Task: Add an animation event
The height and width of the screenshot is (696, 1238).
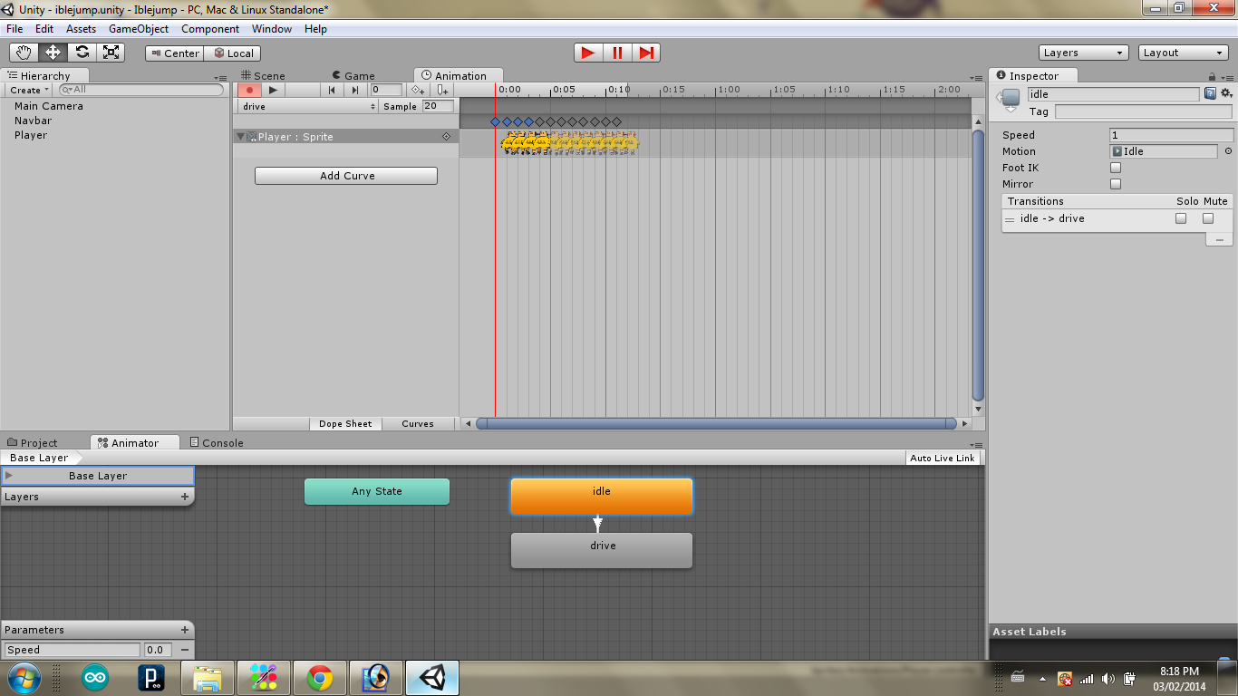Action: point(442,90)
